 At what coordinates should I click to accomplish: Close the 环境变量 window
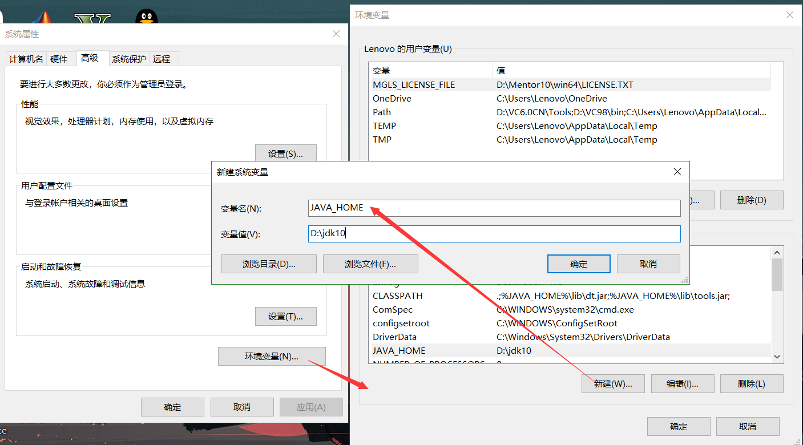click(790, 15)
